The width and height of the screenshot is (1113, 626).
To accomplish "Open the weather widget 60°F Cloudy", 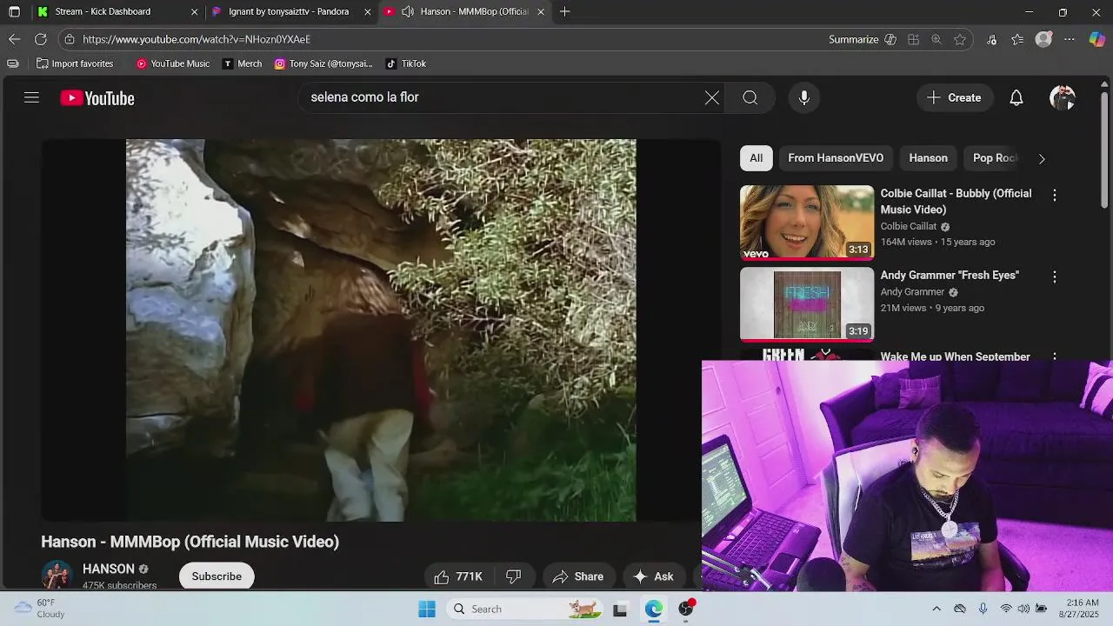I will pyautogui.click(x=40, y=609).
